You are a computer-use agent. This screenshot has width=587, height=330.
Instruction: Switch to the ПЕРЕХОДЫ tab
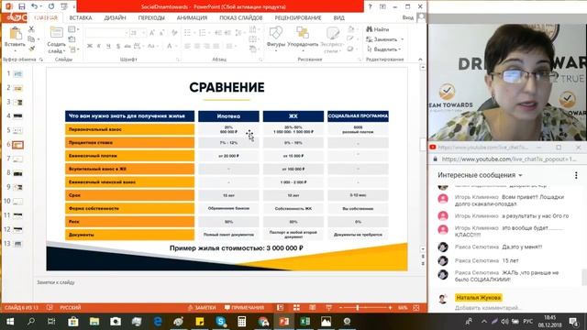point(151,17)
